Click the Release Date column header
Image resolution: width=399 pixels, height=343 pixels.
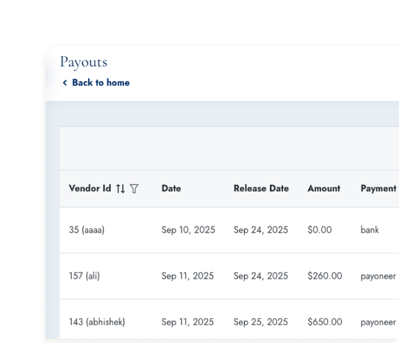[x=261, y=188]
